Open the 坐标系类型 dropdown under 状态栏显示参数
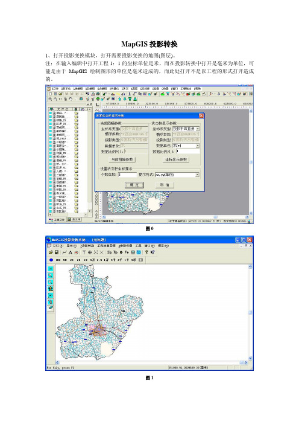This screenshot has width=299, height=424. pos(198,129)
